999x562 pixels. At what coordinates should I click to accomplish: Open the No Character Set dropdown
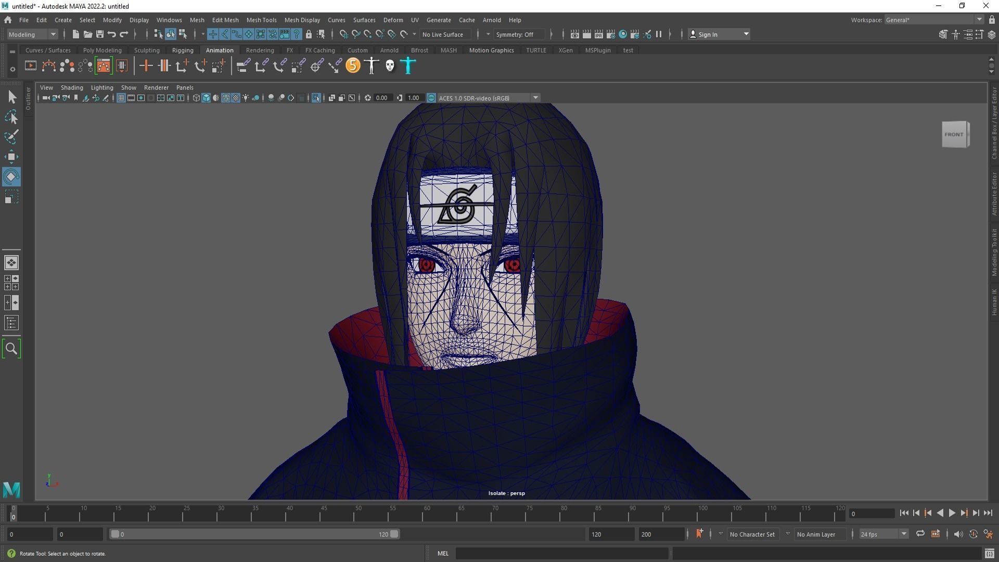[752, 534]
